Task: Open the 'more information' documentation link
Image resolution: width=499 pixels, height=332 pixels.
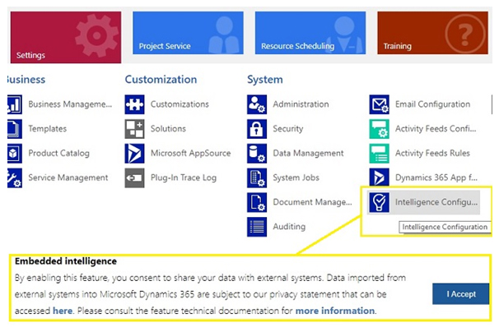Action: (x=334, y=311)
